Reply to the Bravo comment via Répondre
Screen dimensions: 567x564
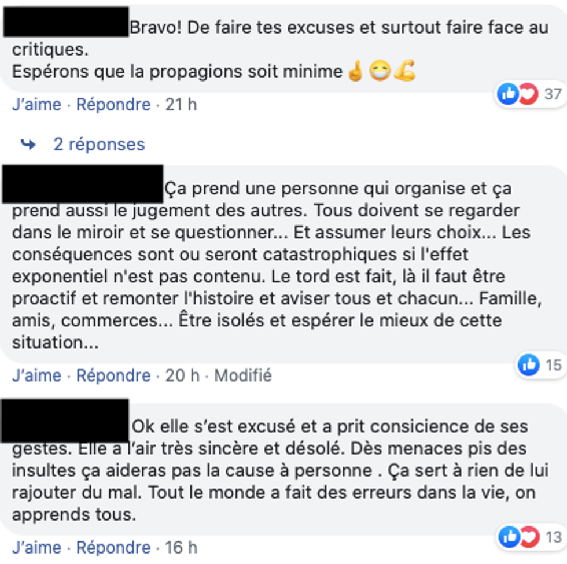(x=113, y=105)
